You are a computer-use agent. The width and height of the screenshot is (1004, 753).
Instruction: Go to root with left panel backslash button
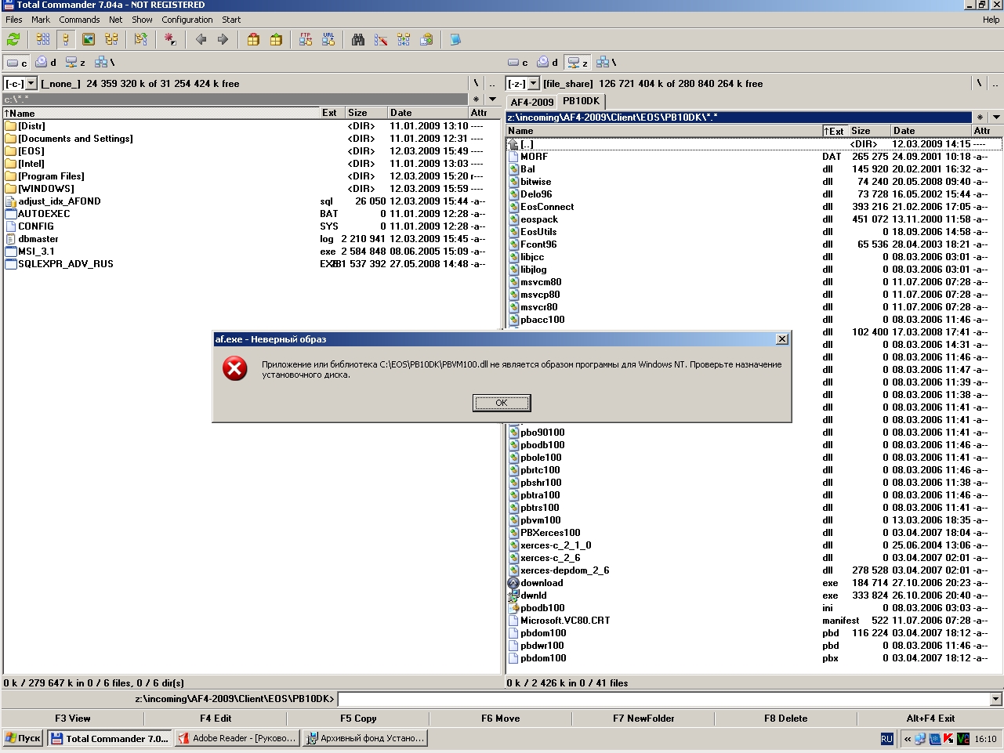coord(476,83)
